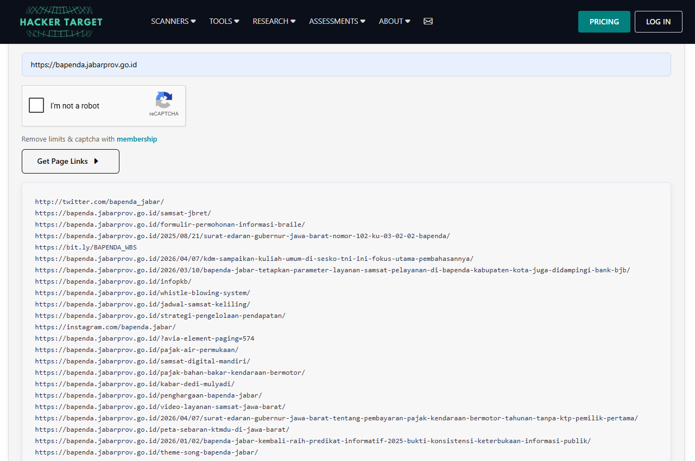Select the surat-edaran-gubernur nomor-102 line

pos(243,235)
